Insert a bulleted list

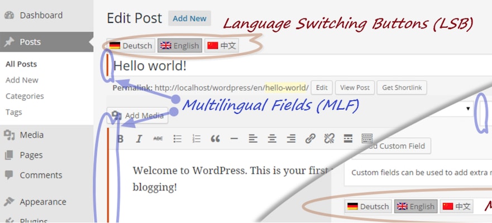coord(178,139)
